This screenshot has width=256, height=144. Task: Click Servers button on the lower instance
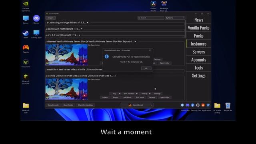152,98
